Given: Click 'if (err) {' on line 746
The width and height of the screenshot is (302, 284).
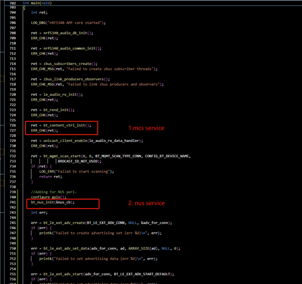Looking at the screenshot, I should point(41,228).
